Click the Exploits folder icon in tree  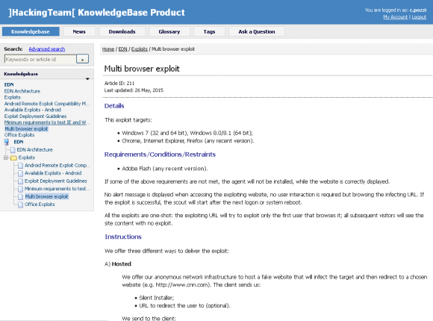point(13,158)
